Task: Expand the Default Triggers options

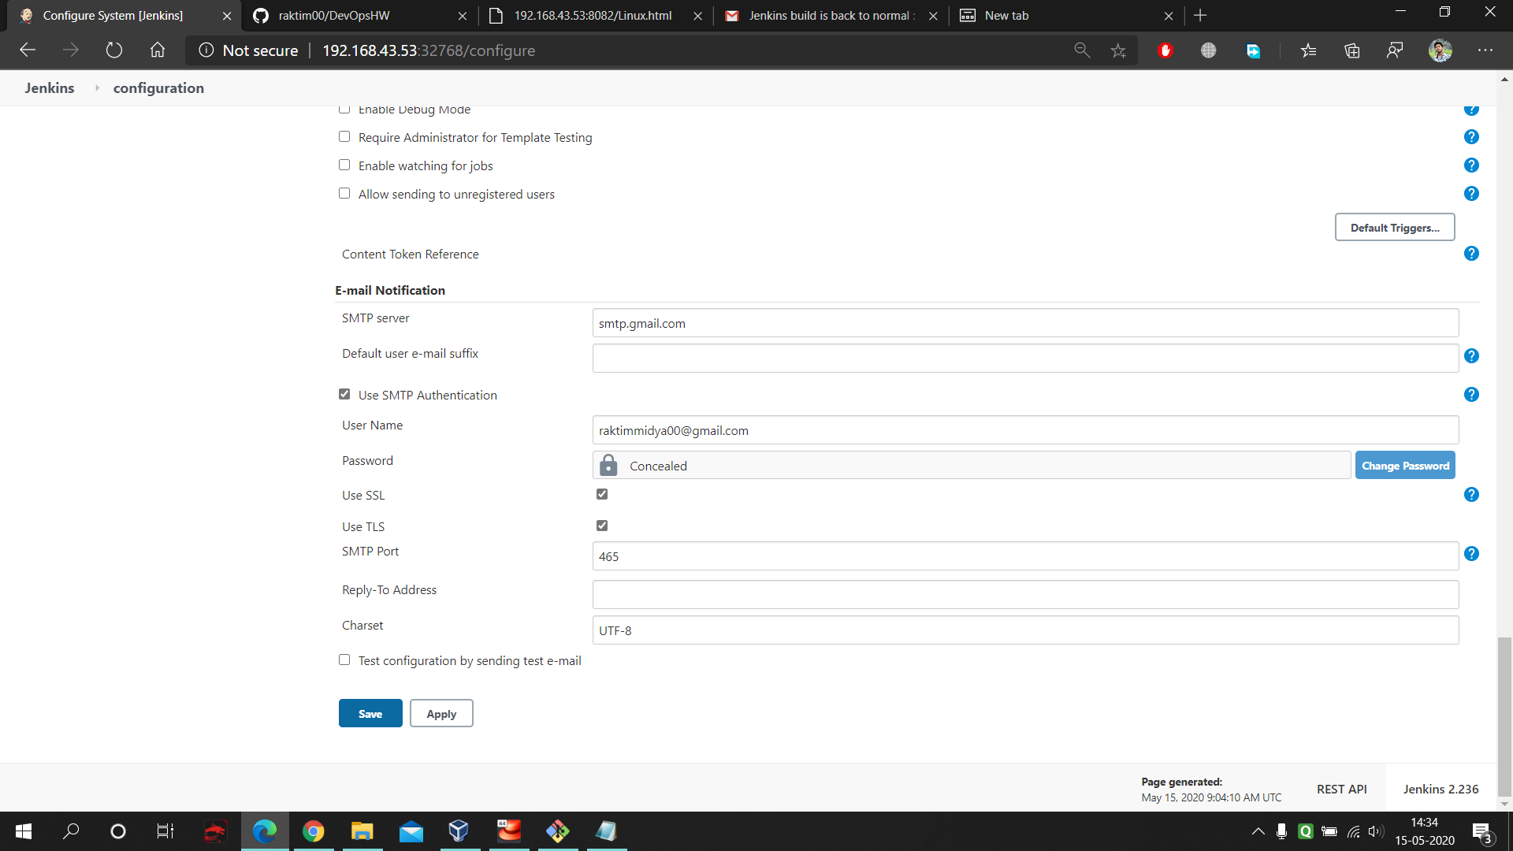Action: [x=1394, y=228]
